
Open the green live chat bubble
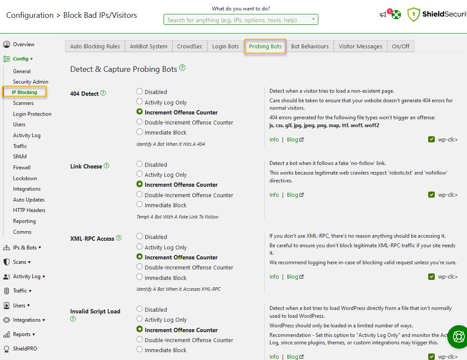point(457,336)
